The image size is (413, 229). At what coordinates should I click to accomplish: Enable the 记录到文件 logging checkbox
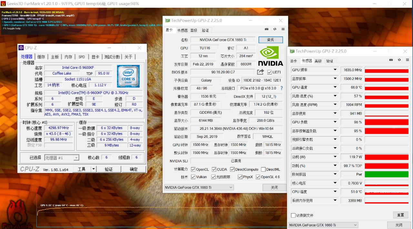click(293, 215)
